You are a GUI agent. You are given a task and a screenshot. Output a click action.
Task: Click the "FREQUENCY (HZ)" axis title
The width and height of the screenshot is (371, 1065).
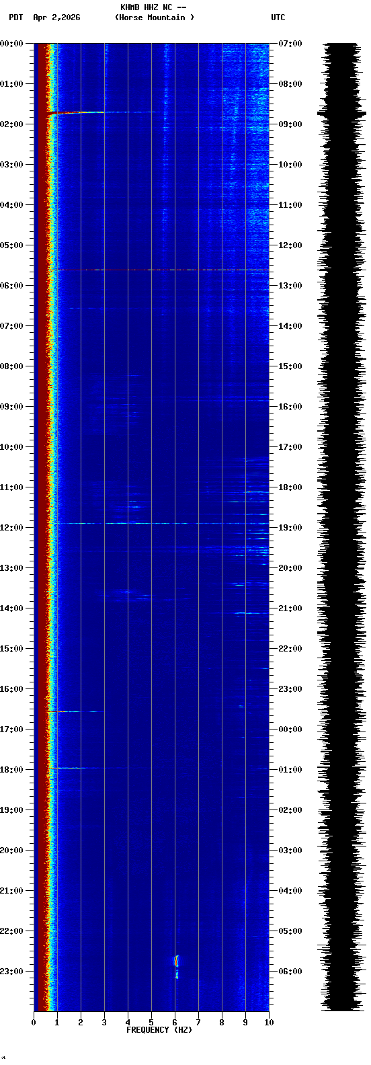(x=159, y=1030)
